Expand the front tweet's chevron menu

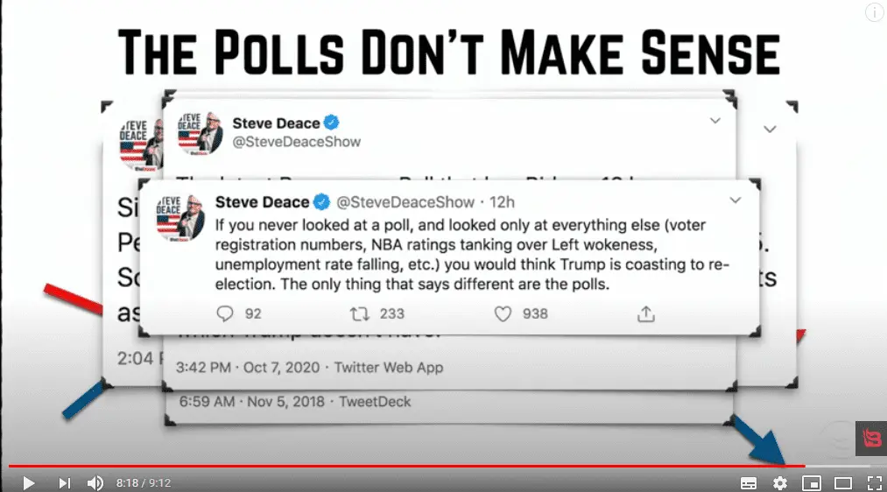pyautogui.click(x=736, y=200)
